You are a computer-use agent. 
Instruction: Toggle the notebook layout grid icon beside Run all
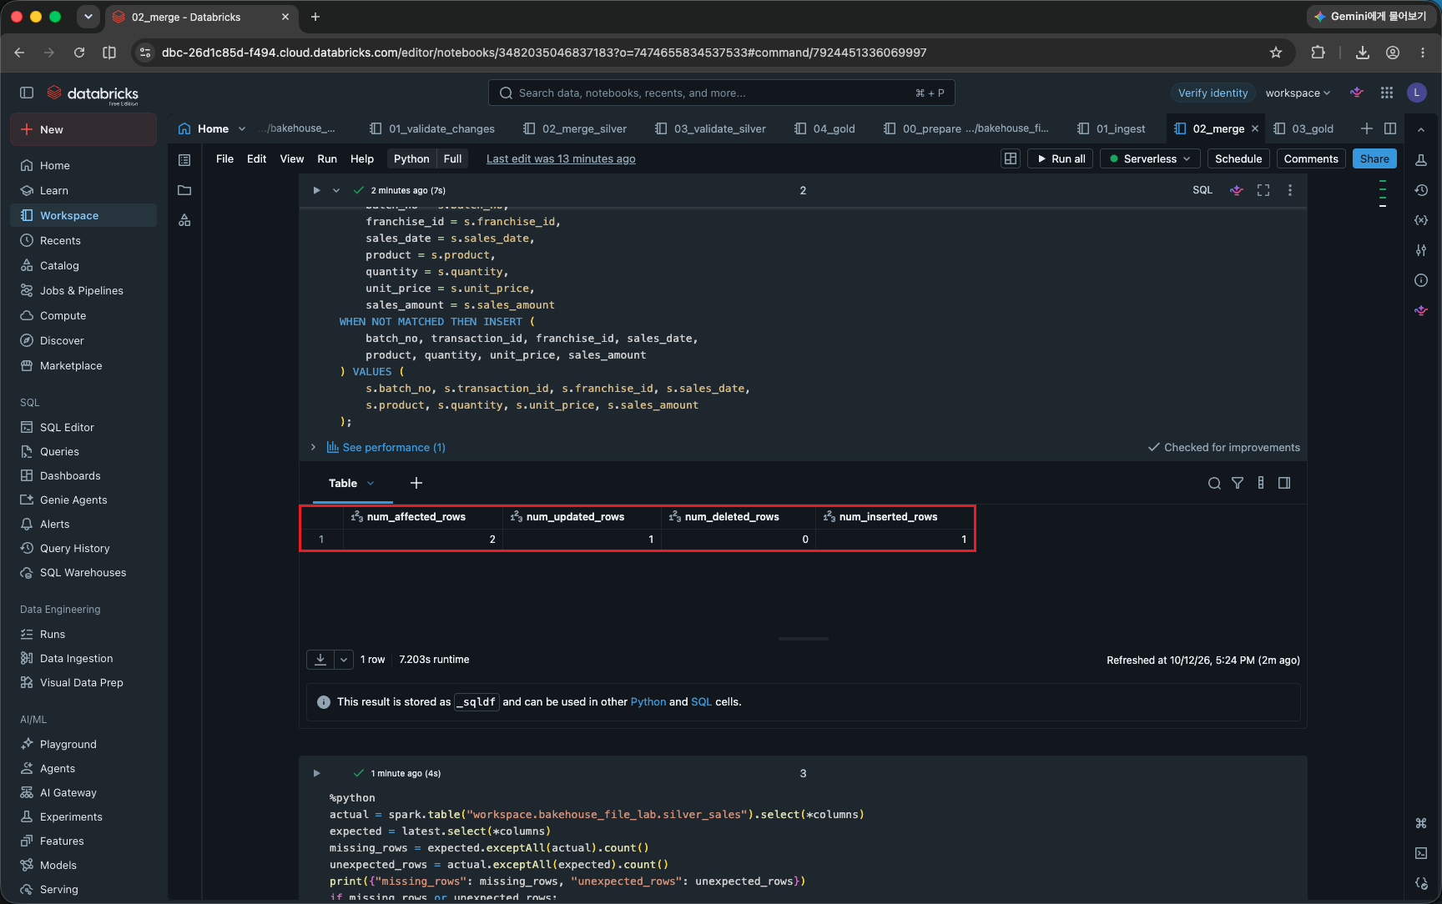(x=1011, y=158)
